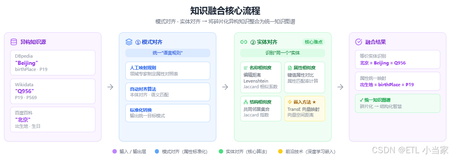
Task: Select the ① 模式对齐 heading
Action: point(149,42)
